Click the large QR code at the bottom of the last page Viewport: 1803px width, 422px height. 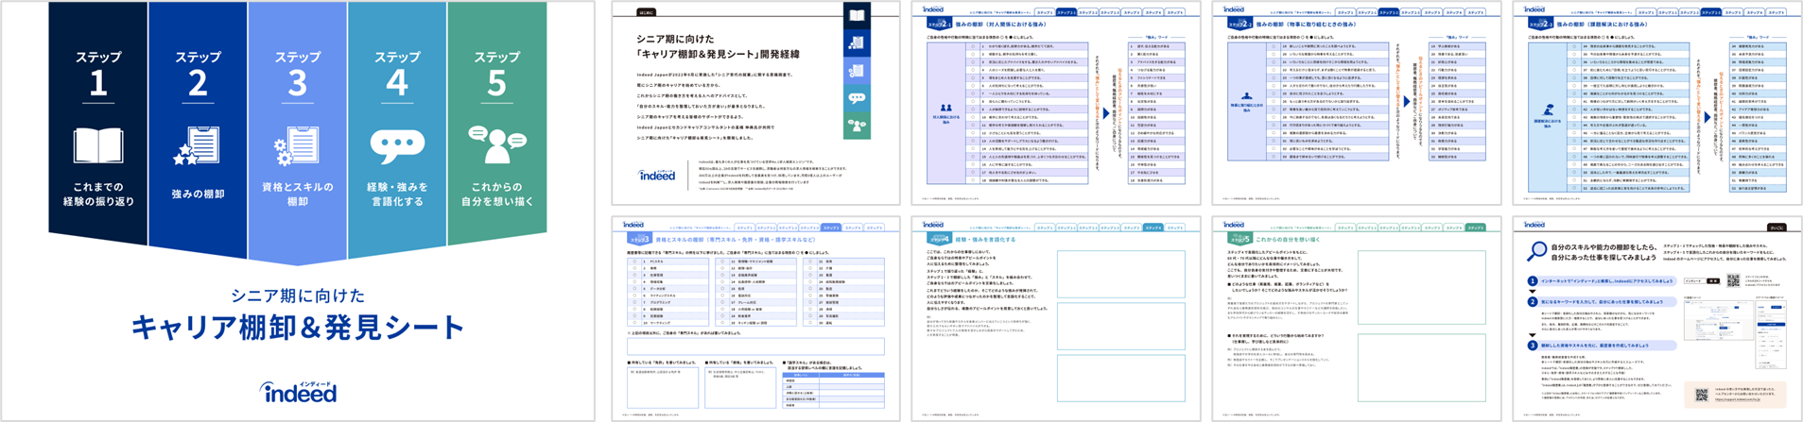coord(1701,396)
